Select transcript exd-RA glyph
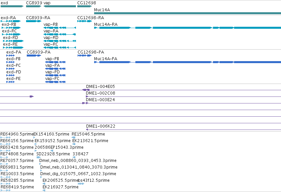Viewport: 281px width, 192px height. pos(11,21)
